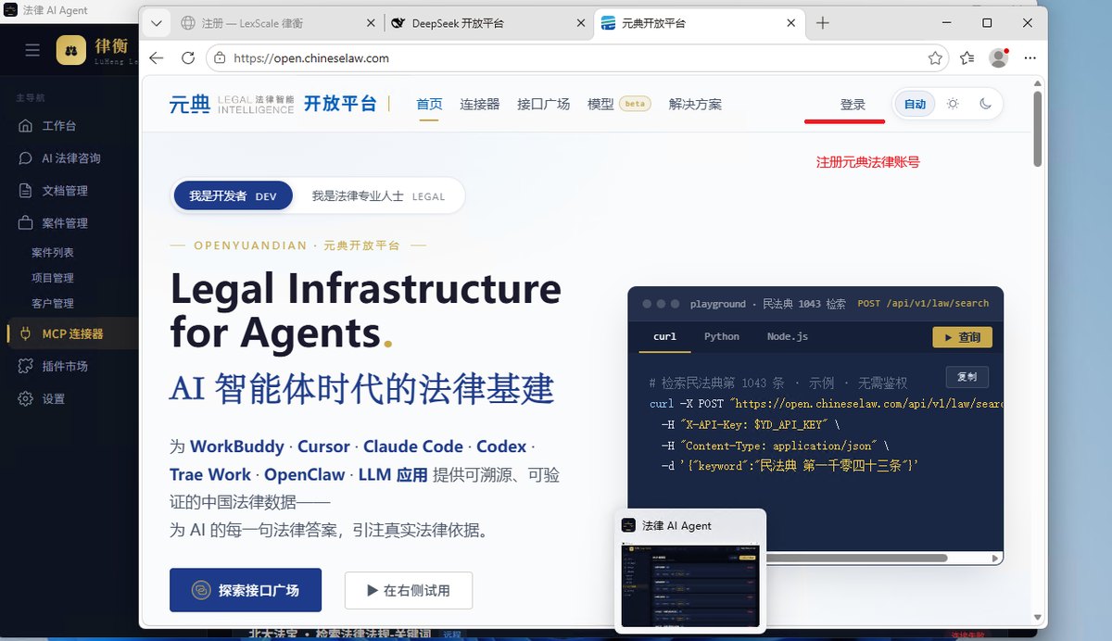The image size is (1112, 641).
Task: Open 连接器 in site navigation
Action: coord(480,104)
